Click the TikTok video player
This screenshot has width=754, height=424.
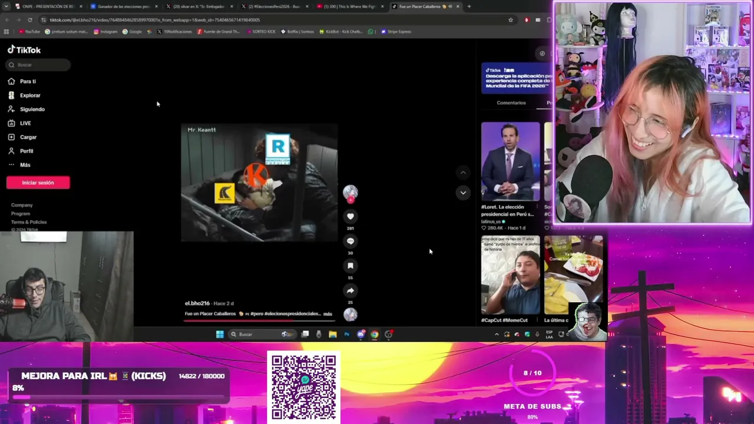pos(259,183)
